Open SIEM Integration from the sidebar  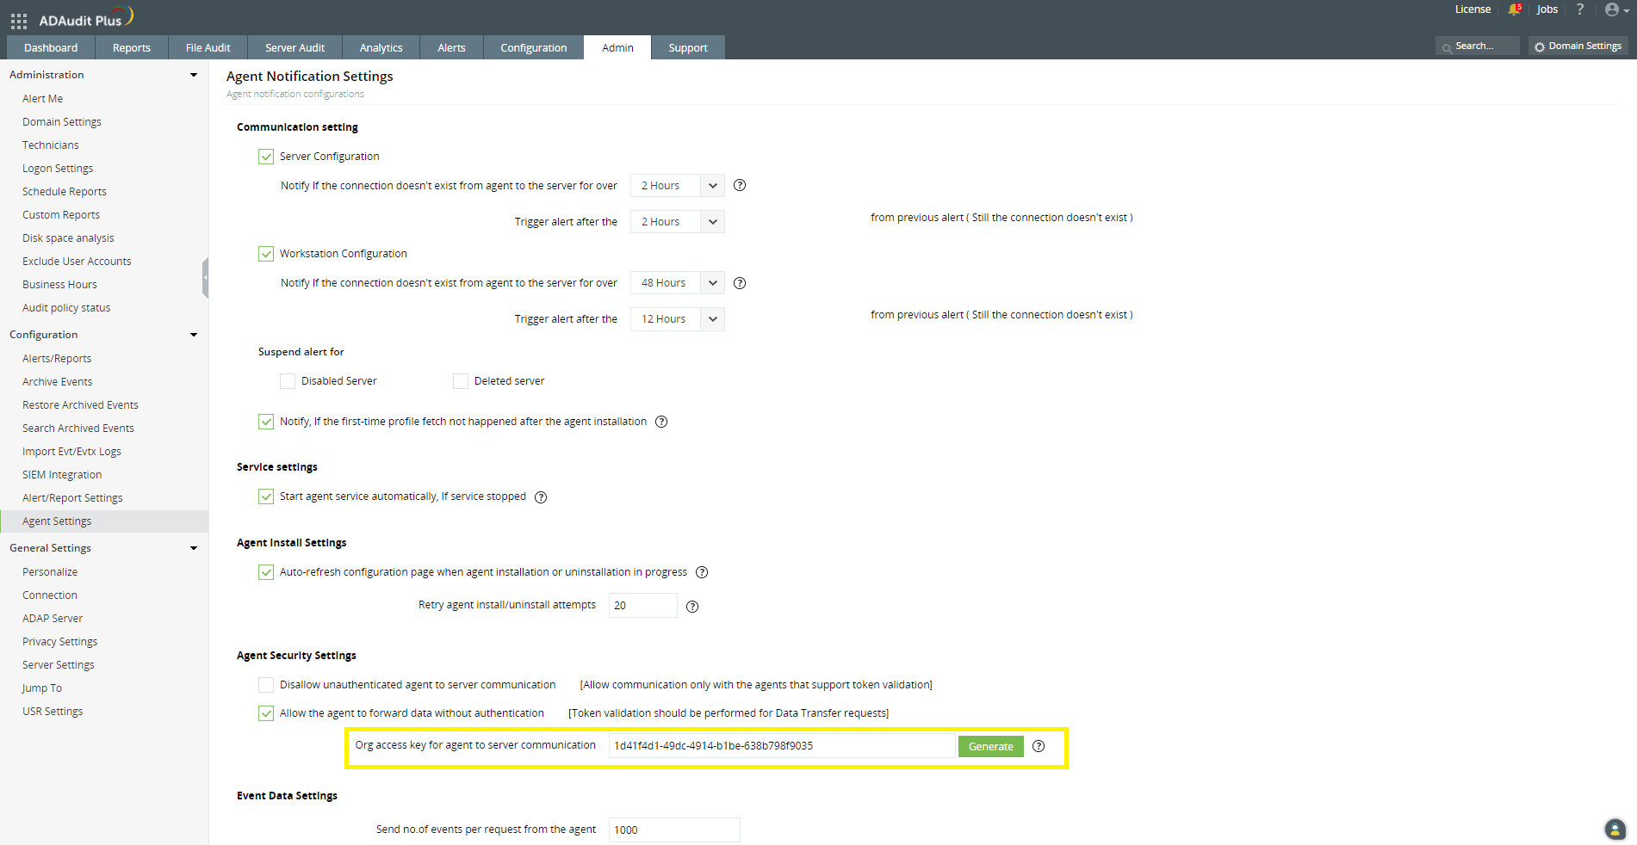[61, 474]
